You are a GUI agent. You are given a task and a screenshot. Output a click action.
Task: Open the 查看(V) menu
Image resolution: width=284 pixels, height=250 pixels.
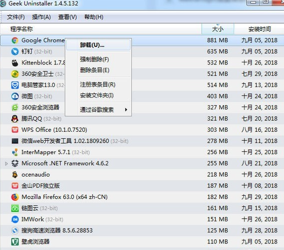point(67,17)
